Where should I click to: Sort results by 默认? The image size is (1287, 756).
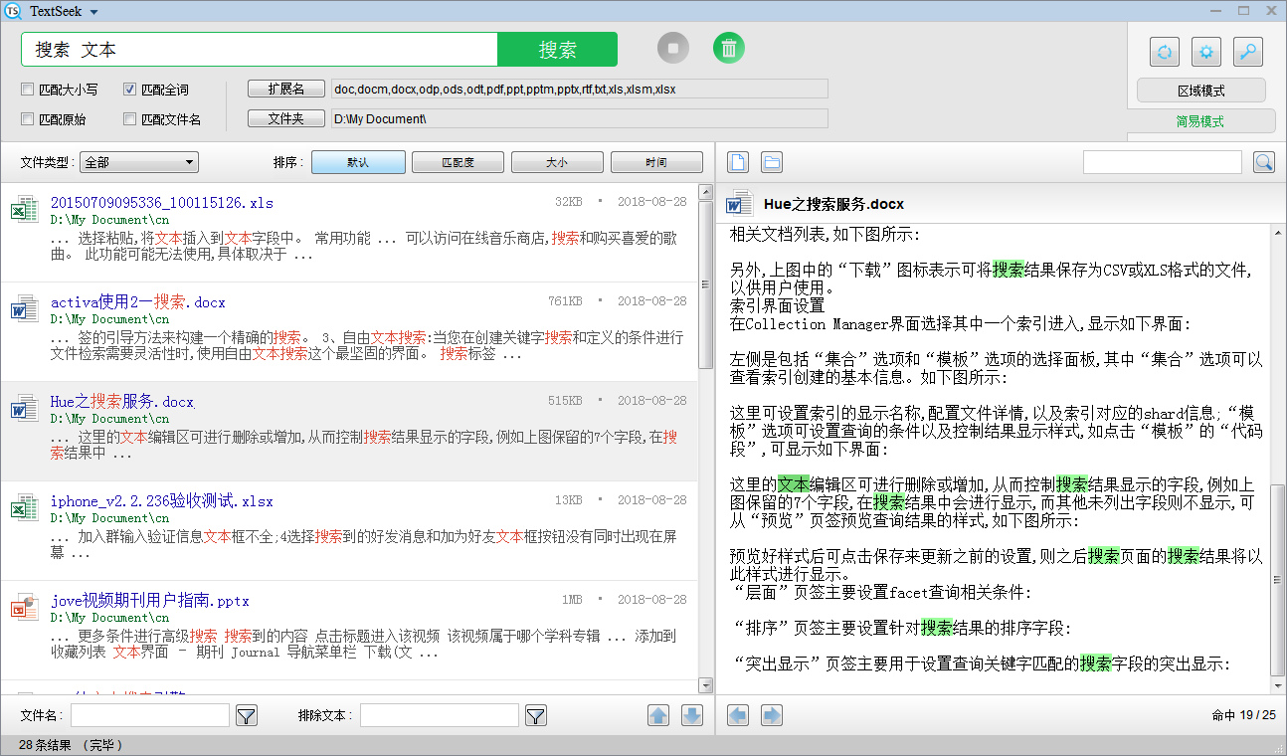(x=358, y=162)
